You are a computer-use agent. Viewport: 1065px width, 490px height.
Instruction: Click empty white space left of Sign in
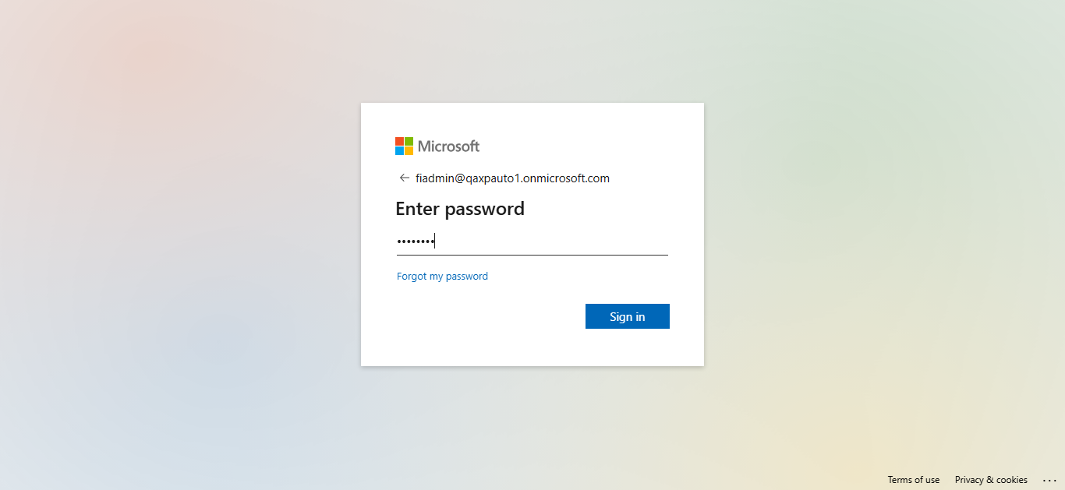[483, 316]
